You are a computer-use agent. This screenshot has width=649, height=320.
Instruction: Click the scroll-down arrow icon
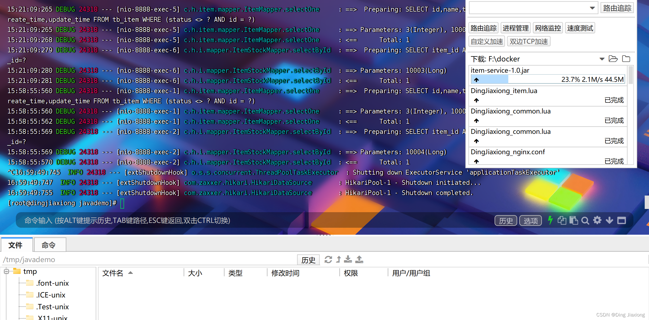click(x=609, y=220)
